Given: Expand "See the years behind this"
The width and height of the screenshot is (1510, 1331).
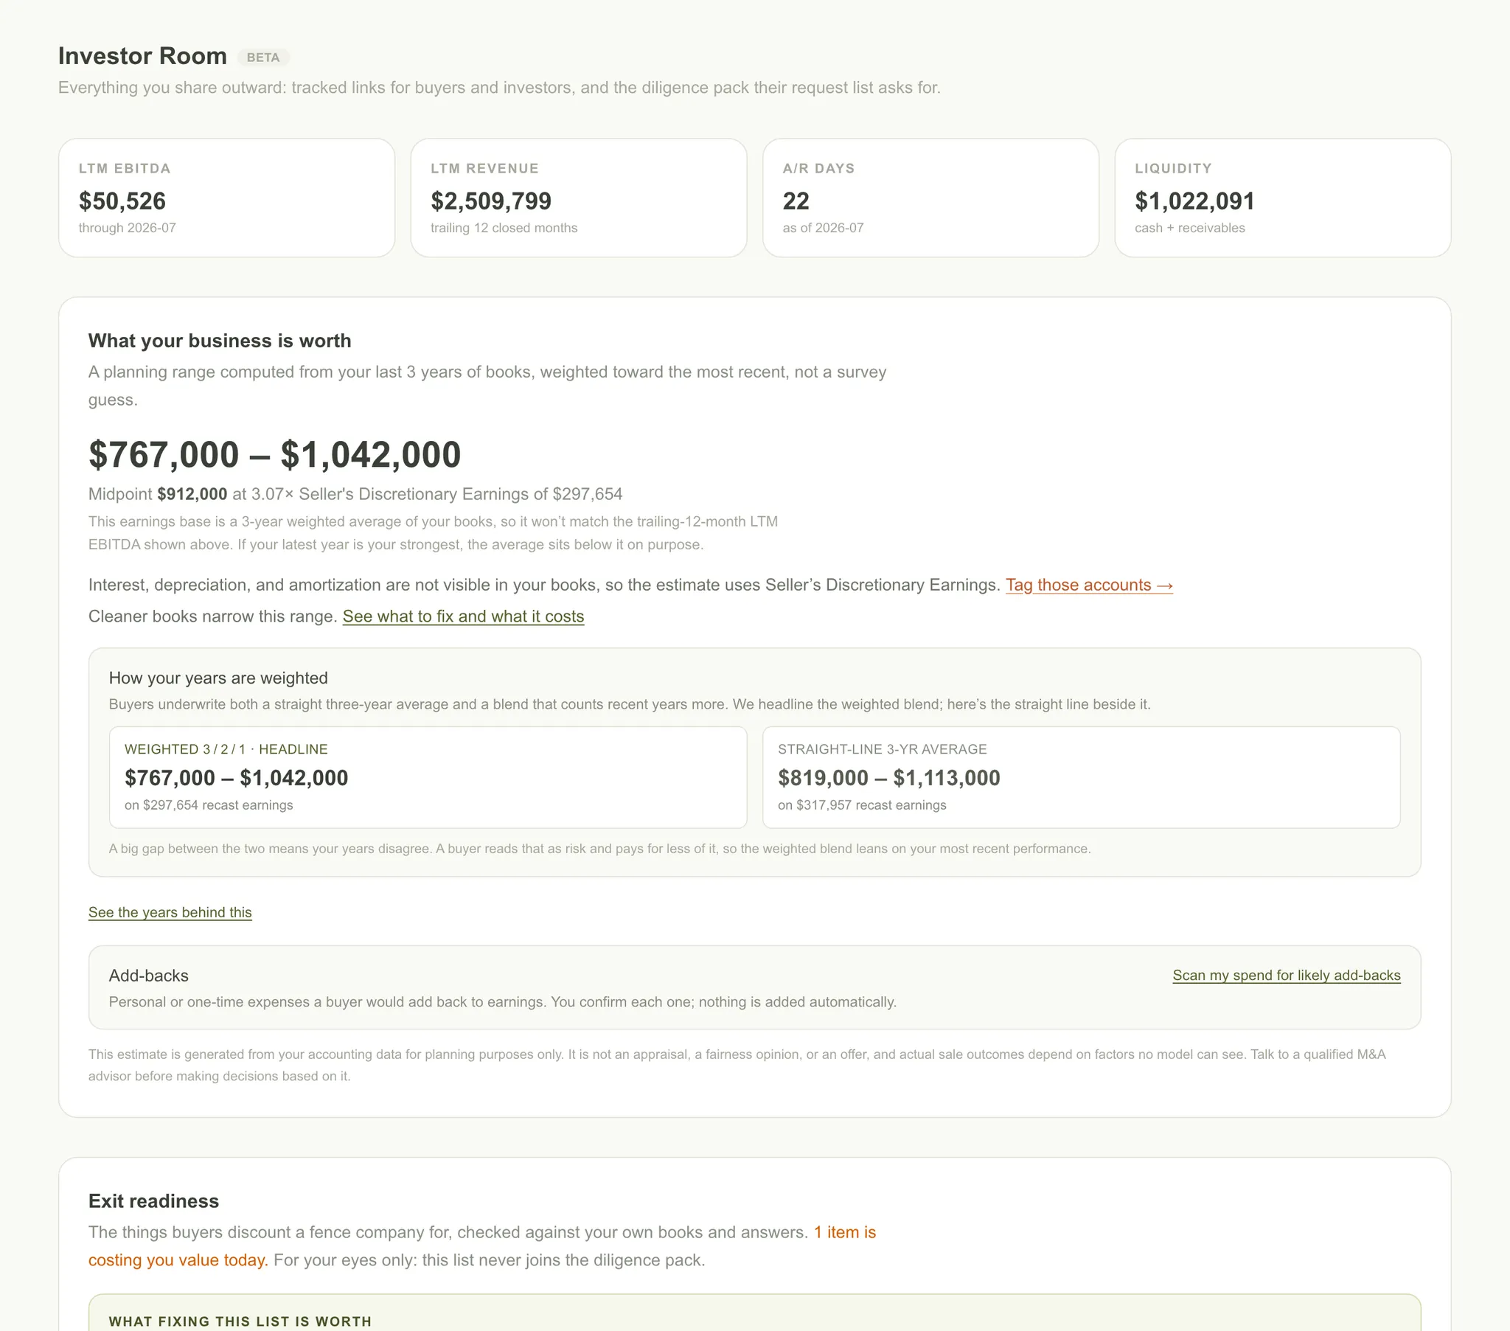Looking at the screenshot, I should pyautogui.click(x=170, y=912).
